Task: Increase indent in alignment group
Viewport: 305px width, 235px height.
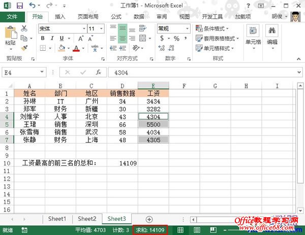Action: point(123,48)
